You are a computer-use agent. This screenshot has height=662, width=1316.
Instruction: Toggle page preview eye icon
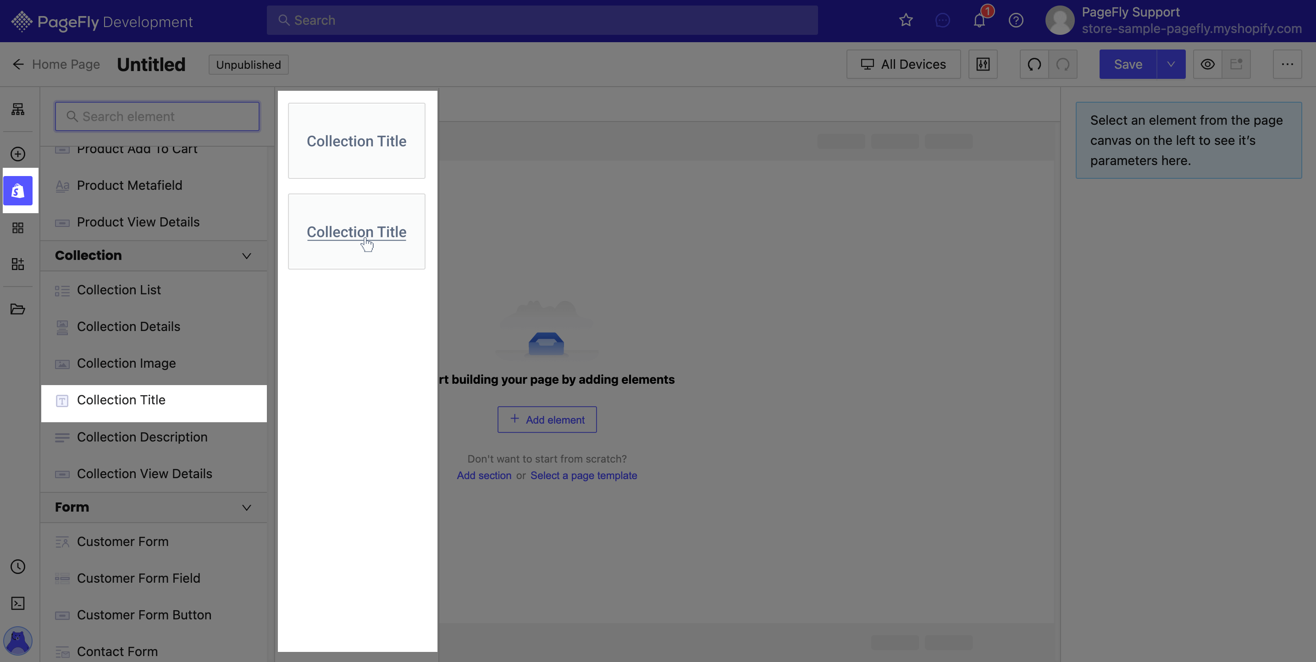[1207, 64]
